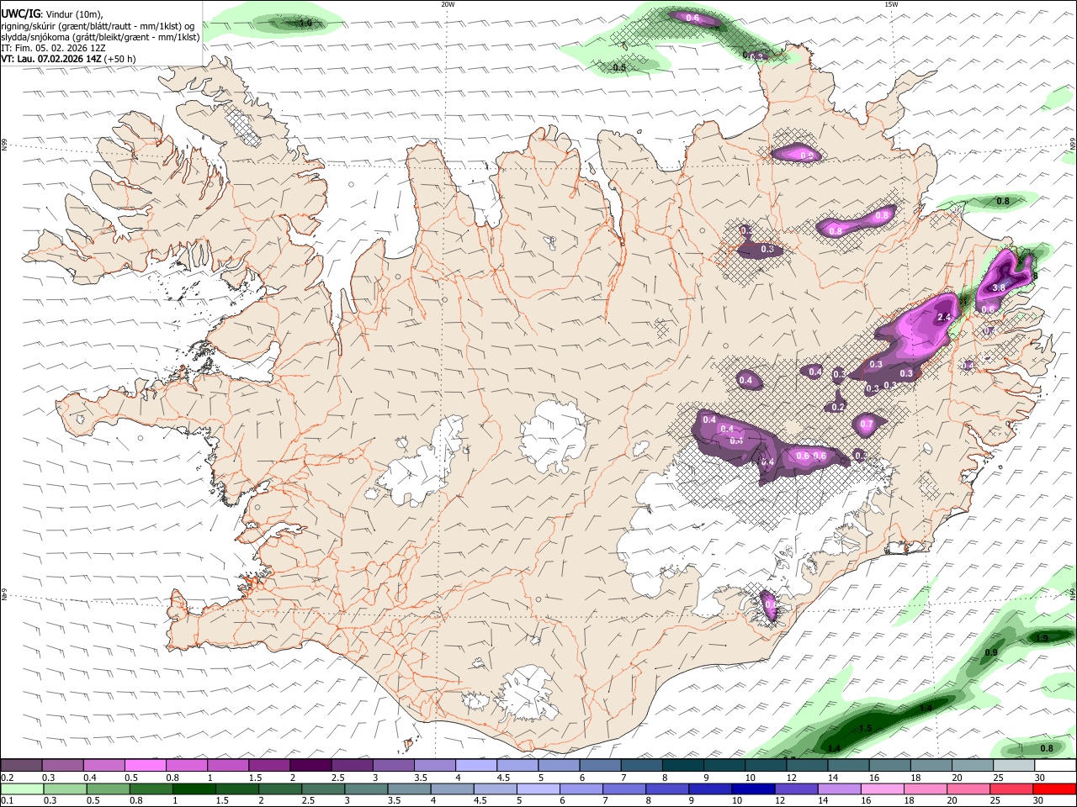Click the 0.5 value in the northern green area

[619, 67]
